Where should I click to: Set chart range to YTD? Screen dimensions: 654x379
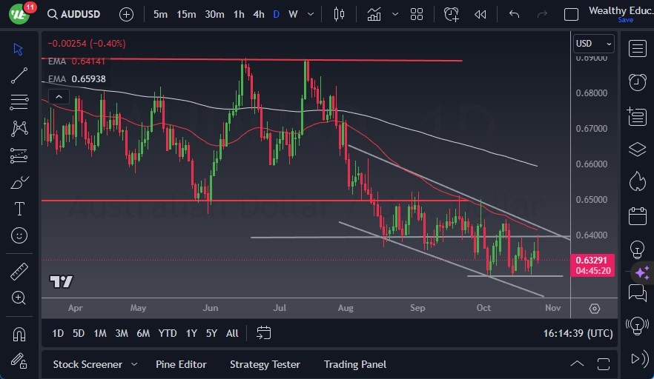pyautogui.click(x=168, y=333)
